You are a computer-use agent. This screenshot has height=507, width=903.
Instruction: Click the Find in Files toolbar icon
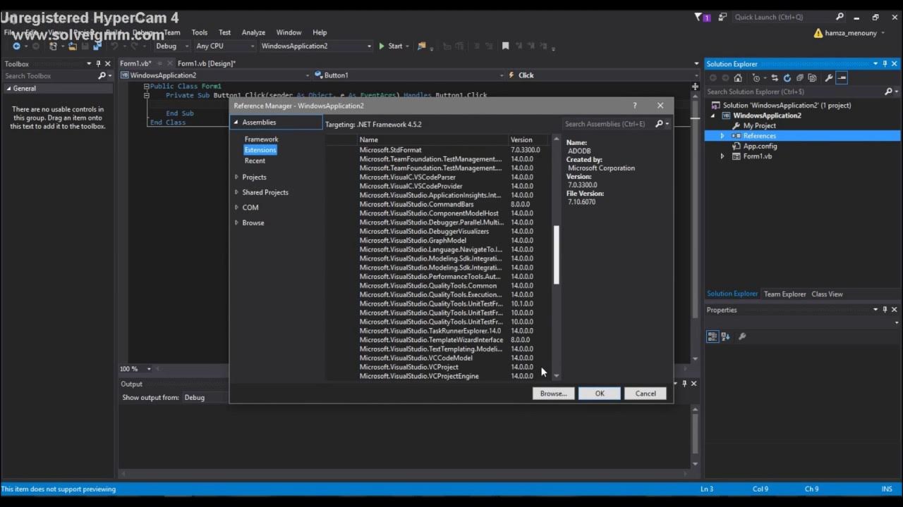click(x=422, y=46)
